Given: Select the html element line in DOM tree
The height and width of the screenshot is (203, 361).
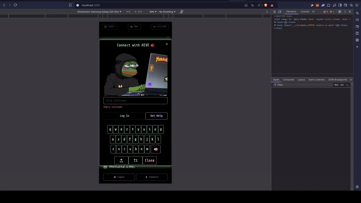Looking at the screenshot, I should (x=312, y=19).
